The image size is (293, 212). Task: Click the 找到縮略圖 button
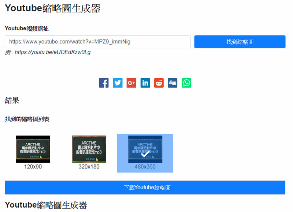tap(240, 42)
